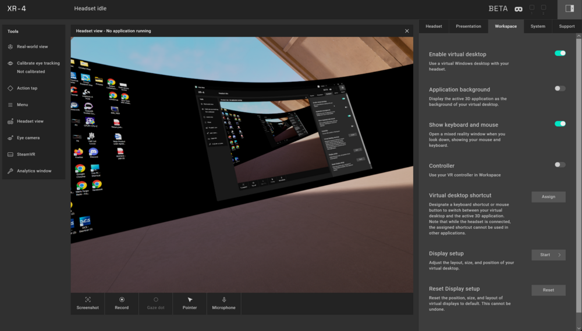Image resolution: width=582 pixels, height=331 pixels.
Task: Assign a Virtual desktop shortcut
Action: click(x=548, y=197)
